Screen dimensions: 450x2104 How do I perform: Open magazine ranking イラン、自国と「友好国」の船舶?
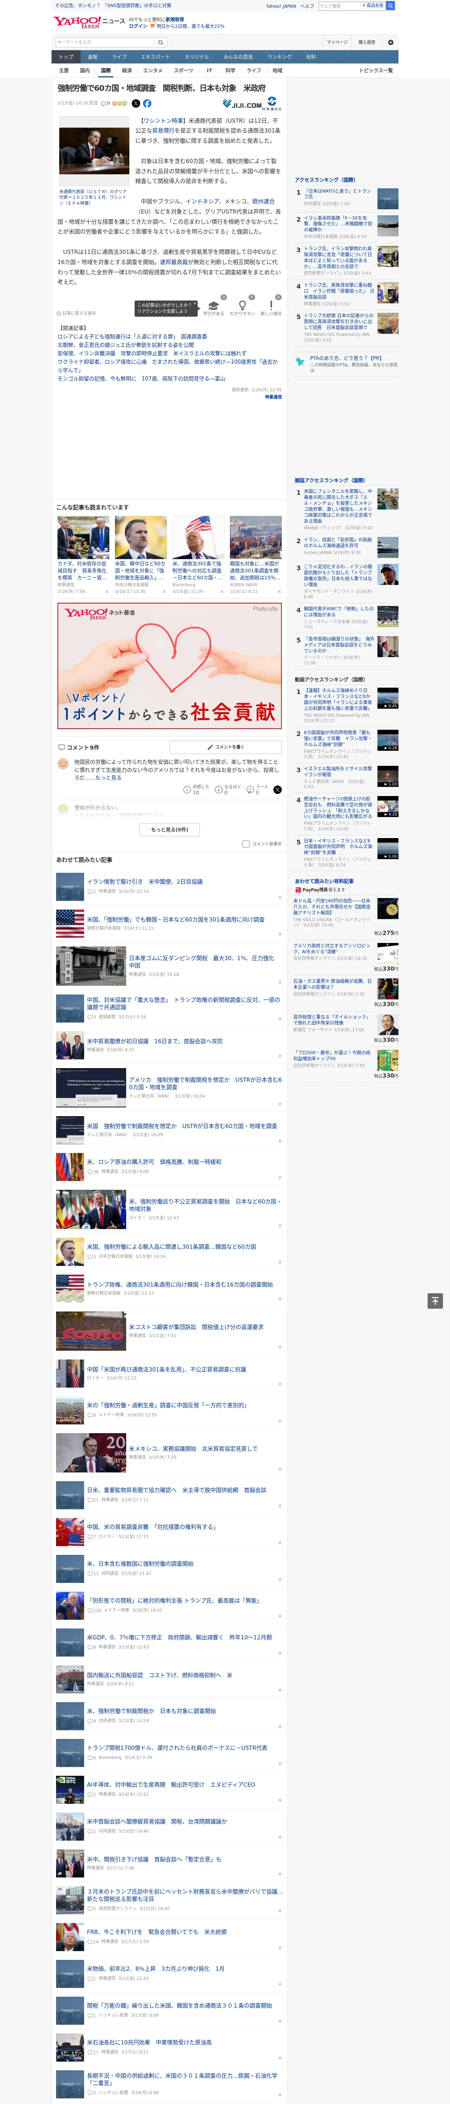point(337,542)
